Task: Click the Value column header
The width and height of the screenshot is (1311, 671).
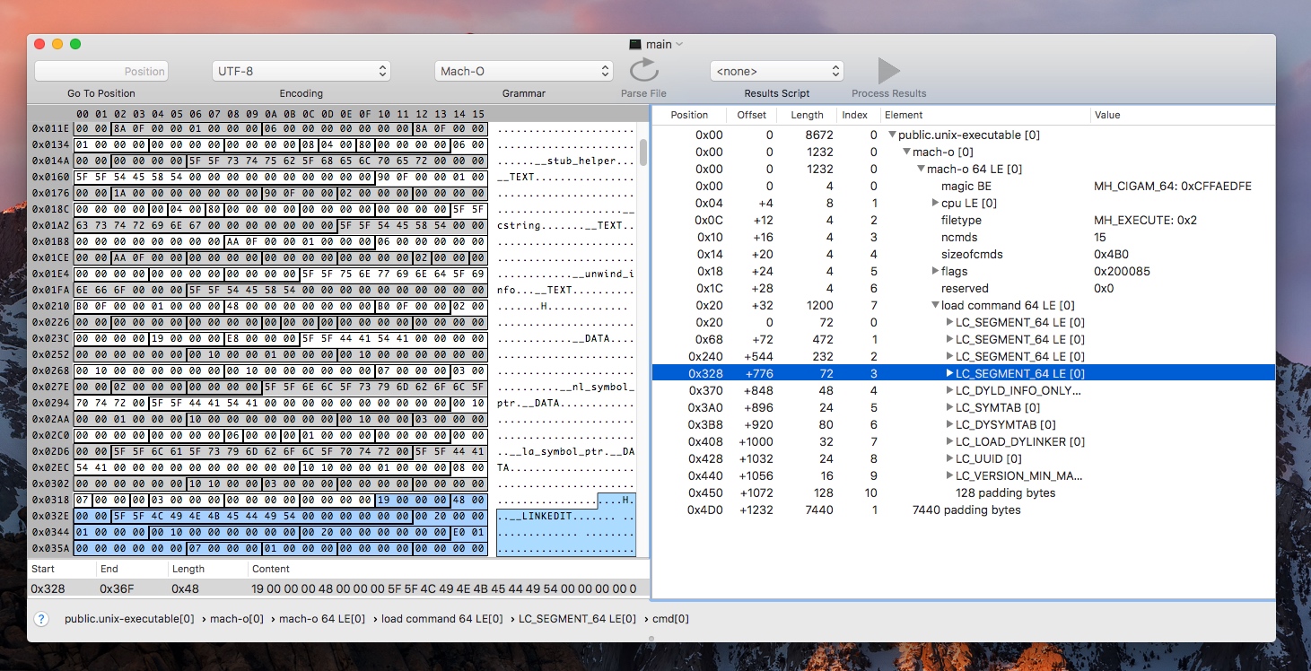Action: point(1107,115)
